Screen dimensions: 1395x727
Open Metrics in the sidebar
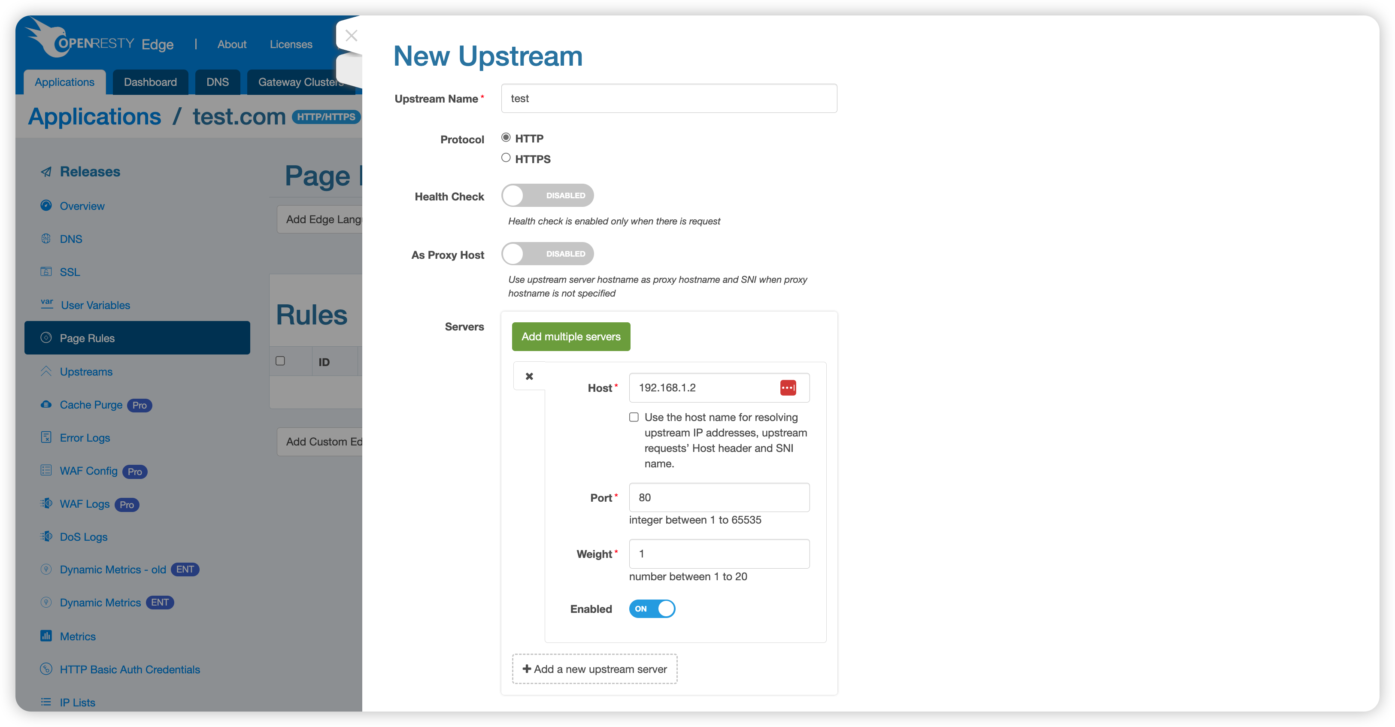77,636
